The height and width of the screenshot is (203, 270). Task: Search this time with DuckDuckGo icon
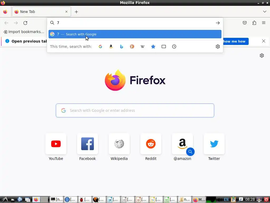[132, 47]
